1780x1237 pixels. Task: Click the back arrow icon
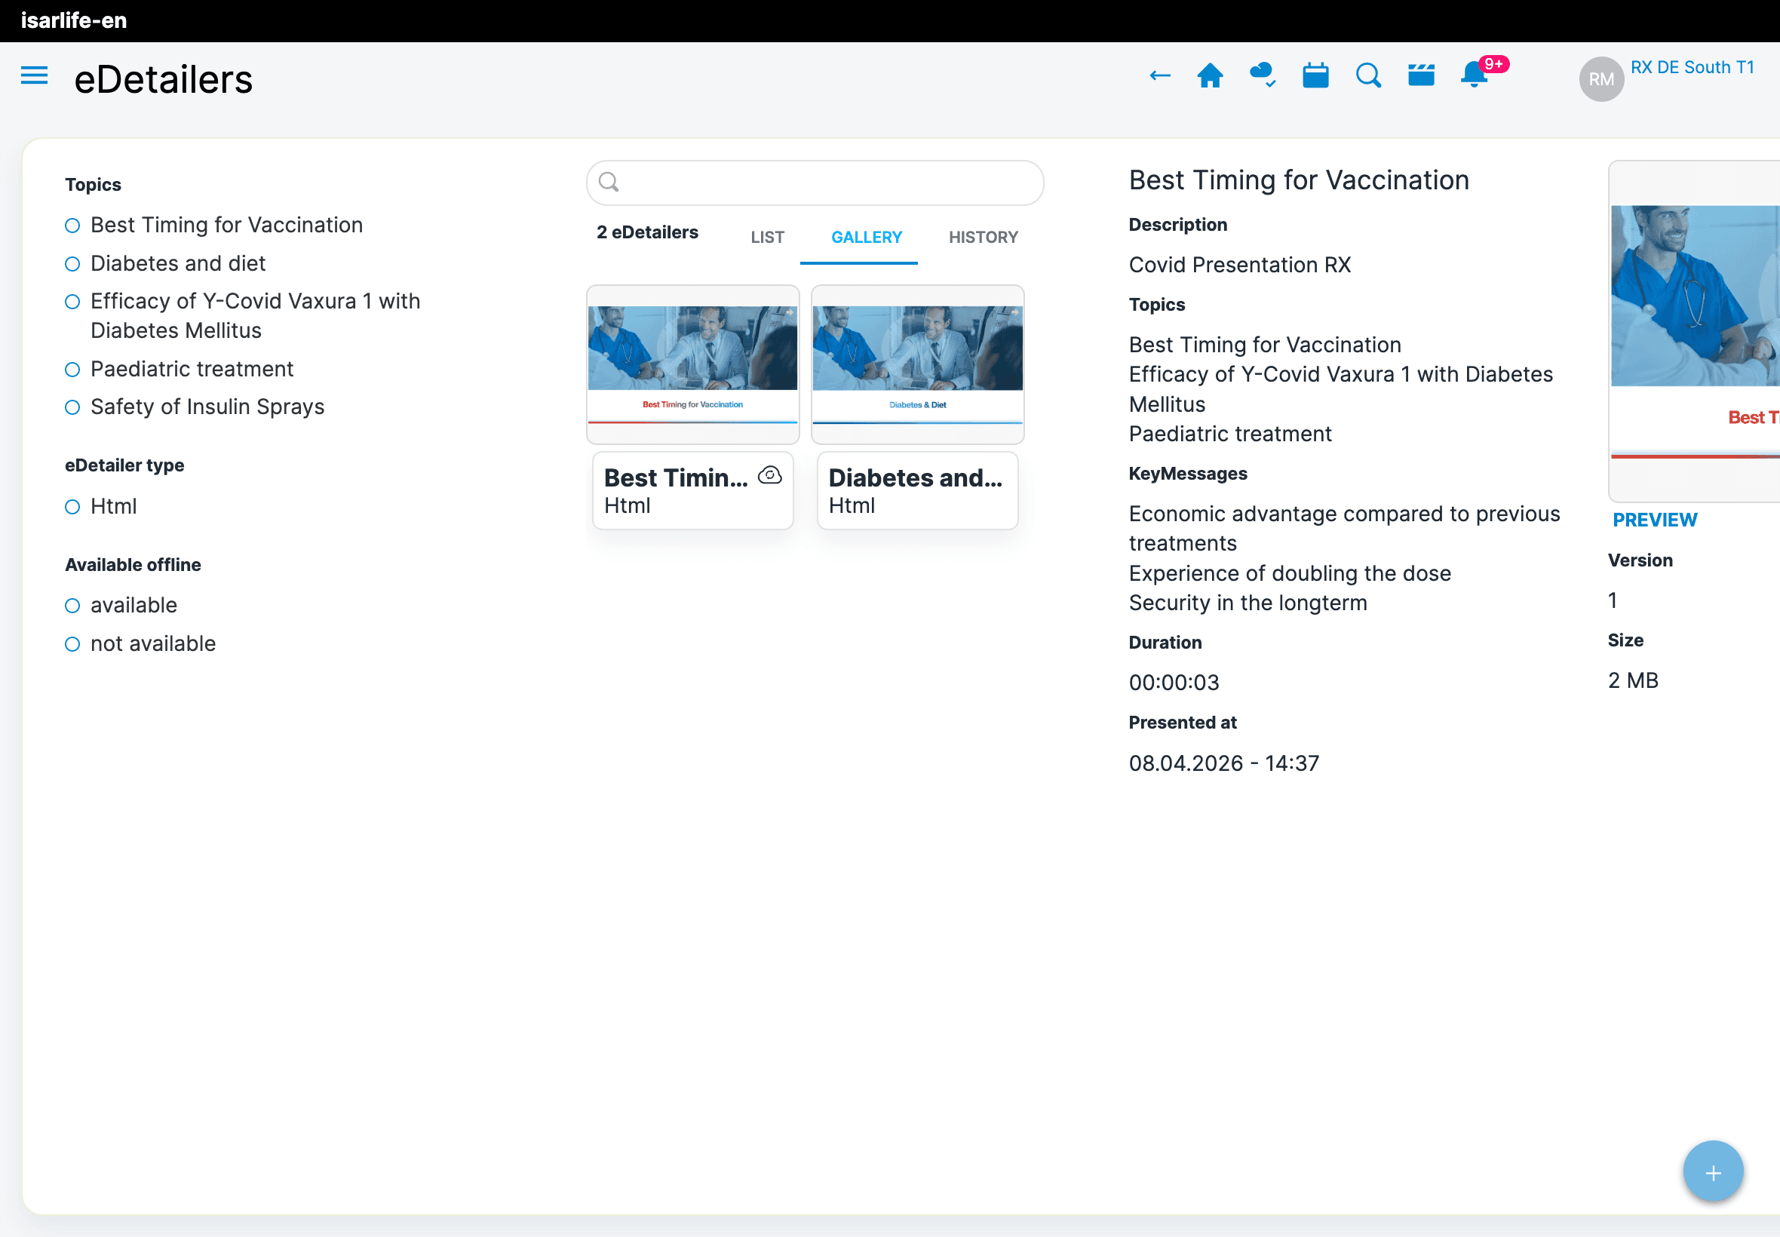point(1159,76)
